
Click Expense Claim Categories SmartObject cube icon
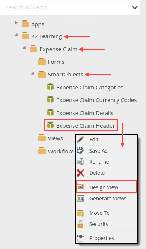click(50, 87)
